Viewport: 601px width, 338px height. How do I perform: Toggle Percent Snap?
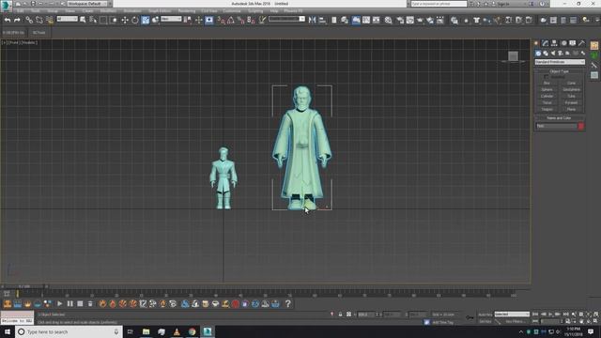pos(240,20)
